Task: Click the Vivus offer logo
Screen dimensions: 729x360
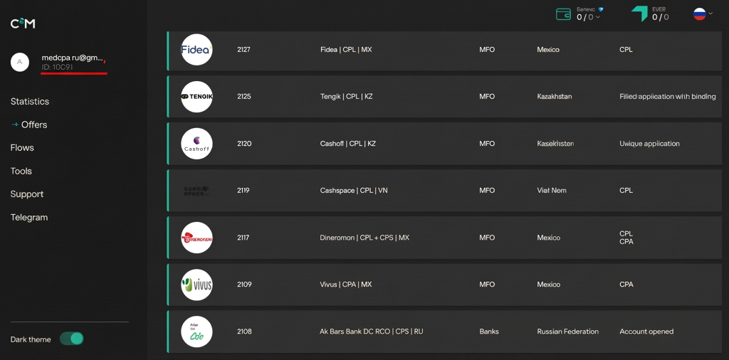Action: [196, 285]
